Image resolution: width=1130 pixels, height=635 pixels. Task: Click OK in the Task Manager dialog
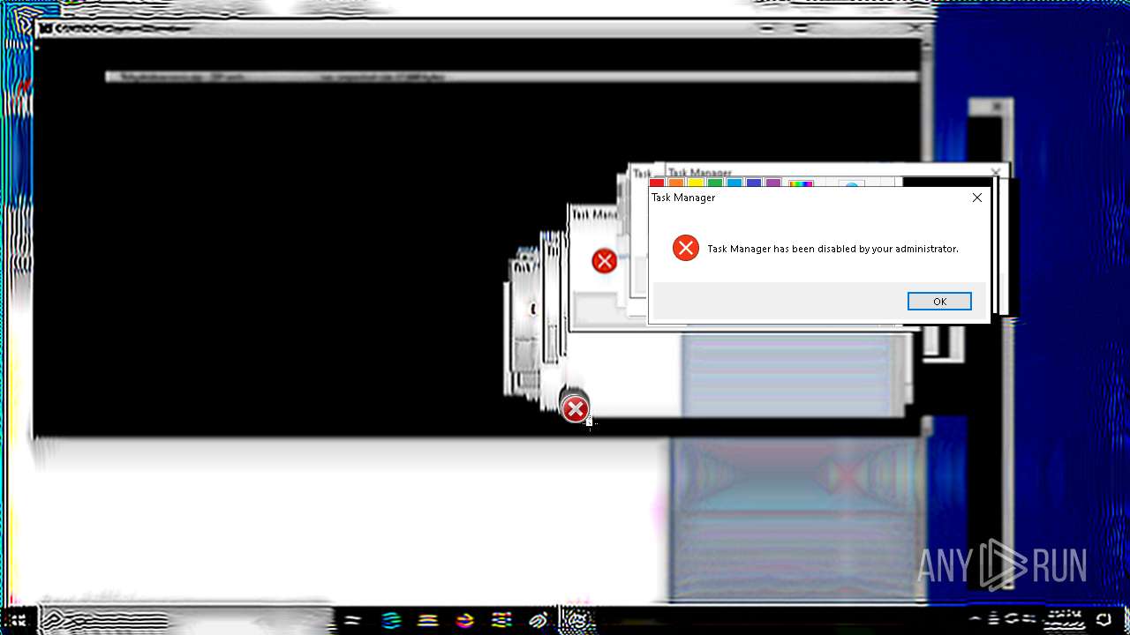point(939,302)
